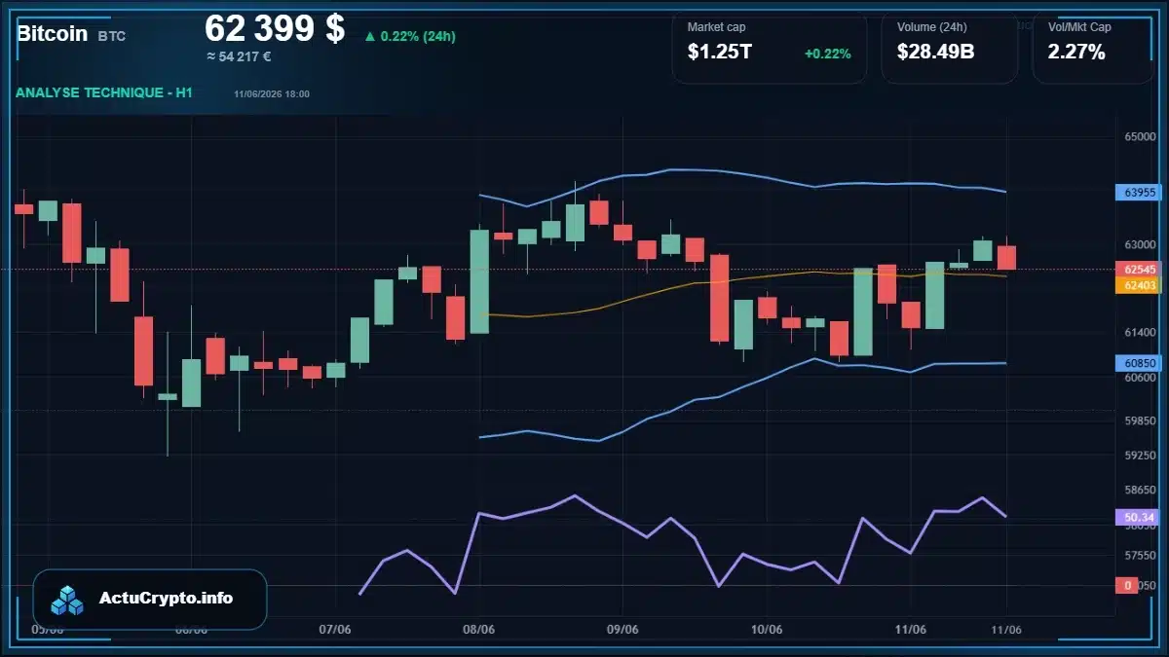
Task: Click the 62 399 $ price
Action: [275, 28]
